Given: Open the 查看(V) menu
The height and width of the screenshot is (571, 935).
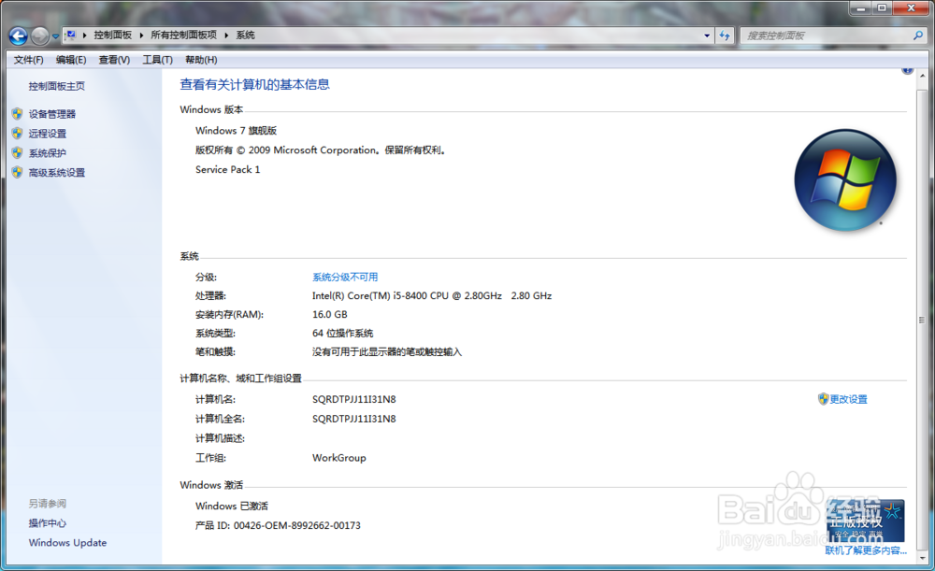Looking at the screenshot, I should 114,60.
